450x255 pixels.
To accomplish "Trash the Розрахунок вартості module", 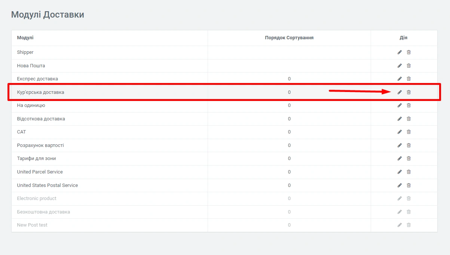I will point(408,145).
